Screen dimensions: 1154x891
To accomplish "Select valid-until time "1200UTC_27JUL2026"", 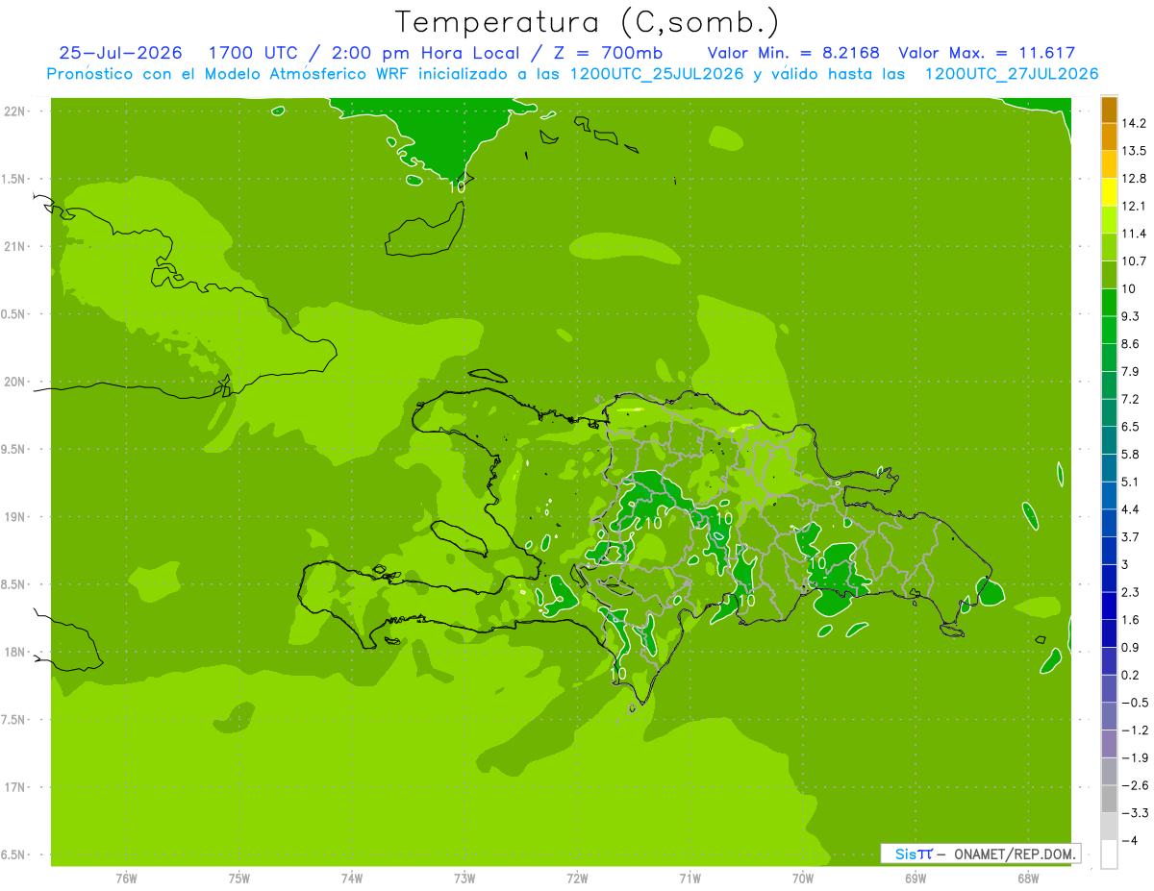I will point(1012,74).
